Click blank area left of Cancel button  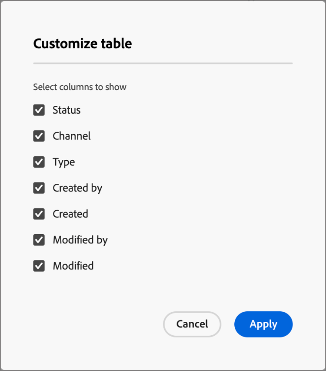point(96,324)
